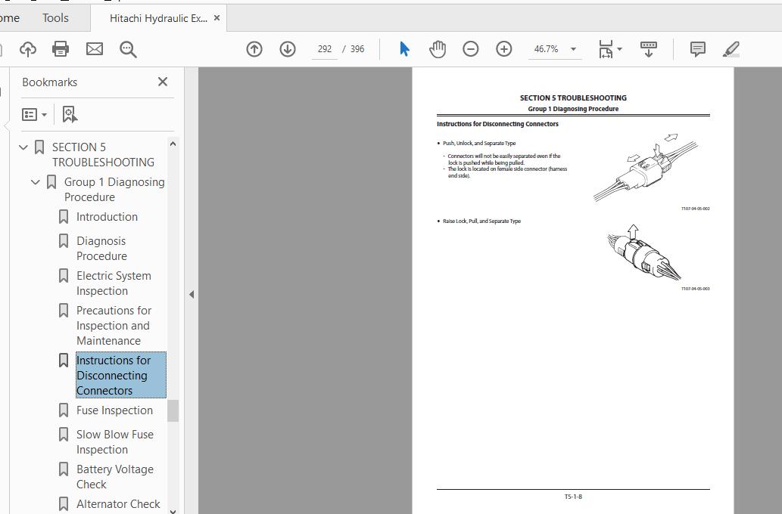This screenshot has width=782, height=514.
Task: Select Instructions for Disconnecting Connectors bookmark
Action: pos(120,375)
